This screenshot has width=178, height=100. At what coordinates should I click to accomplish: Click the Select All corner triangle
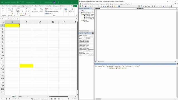click(x=3, y=22)
